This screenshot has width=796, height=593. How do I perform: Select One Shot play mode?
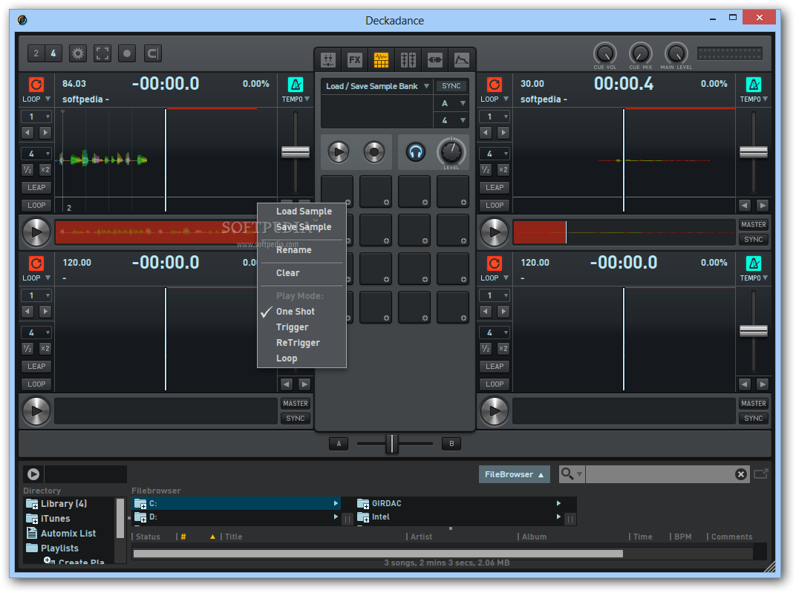coord(296,312)
